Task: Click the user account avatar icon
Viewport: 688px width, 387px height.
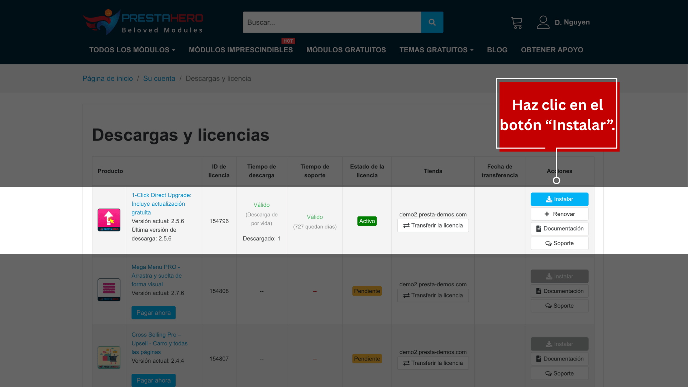Action: click(x=543, y=22)
